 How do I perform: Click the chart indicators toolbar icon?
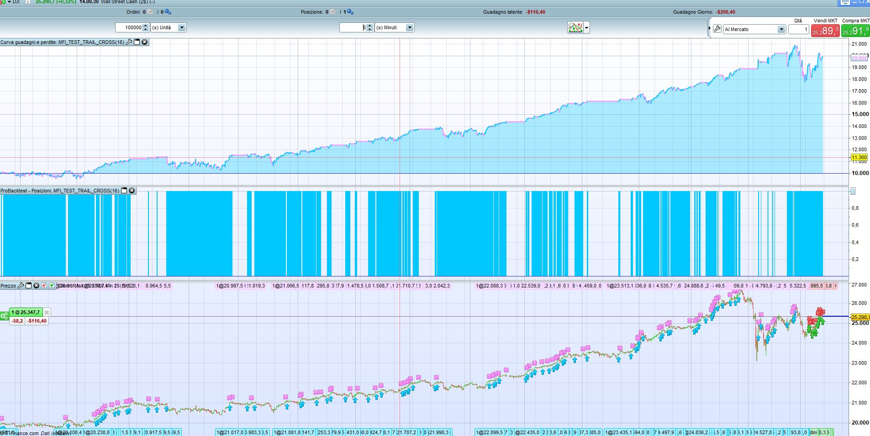pos(575,28)
